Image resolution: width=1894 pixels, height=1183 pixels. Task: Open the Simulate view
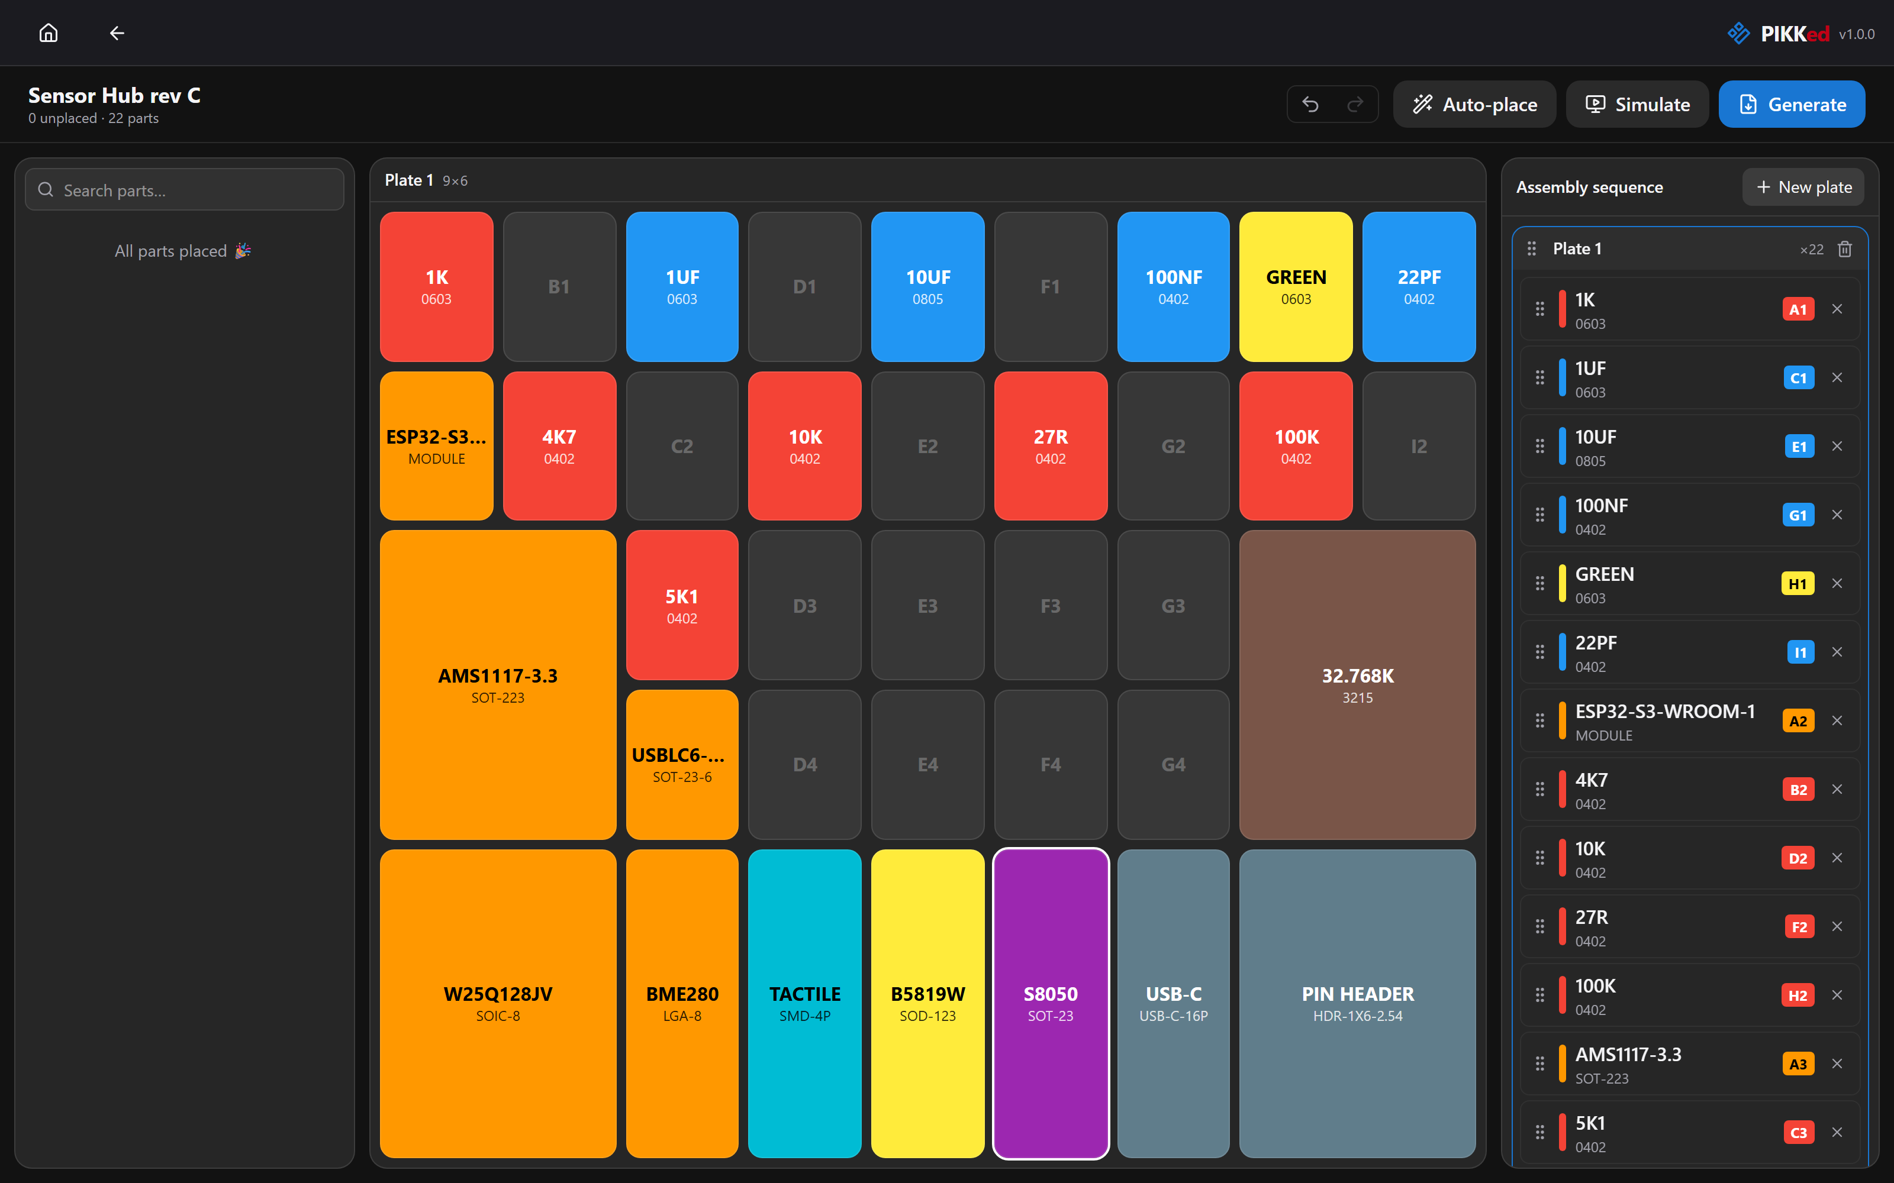tap(1637, 104)
